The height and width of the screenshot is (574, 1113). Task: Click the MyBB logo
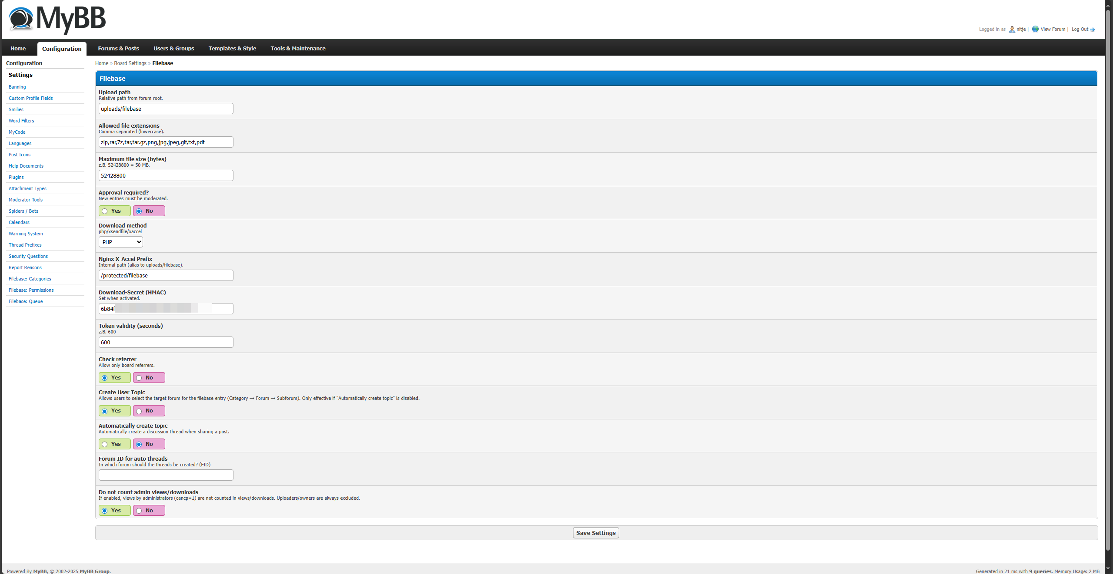pos(57,20)
